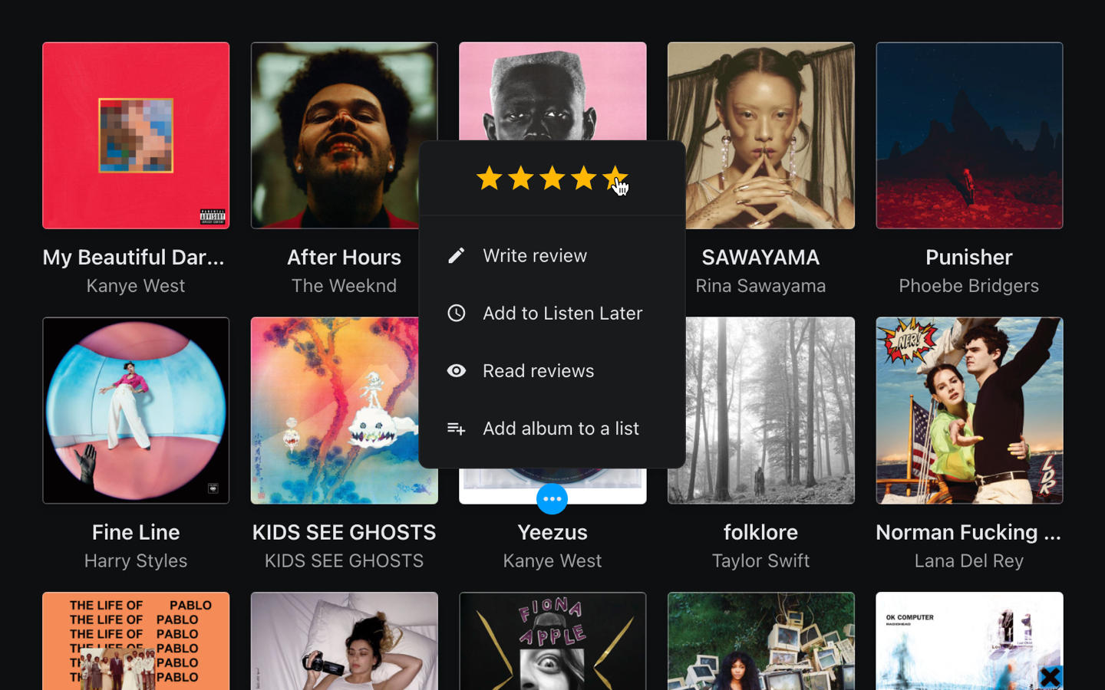The height and width of the screenshot is (690, 1105).
Task: Click the playlist-add list icon
Action: pyautogui.click(x=457, y=429)
